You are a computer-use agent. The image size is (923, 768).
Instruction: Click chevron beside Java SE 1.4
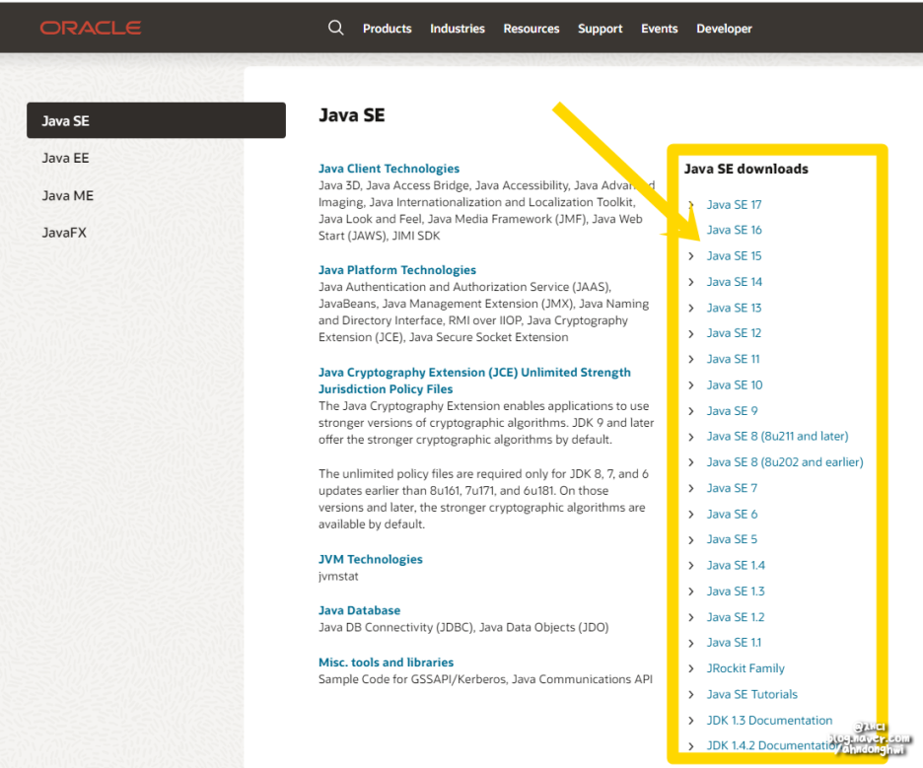point(691,566)
